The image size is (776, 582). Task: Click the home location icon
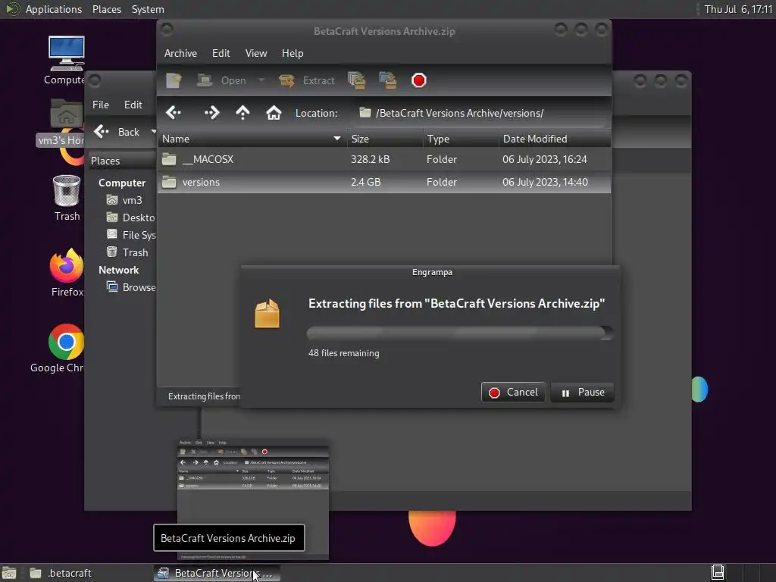(274, 113)
